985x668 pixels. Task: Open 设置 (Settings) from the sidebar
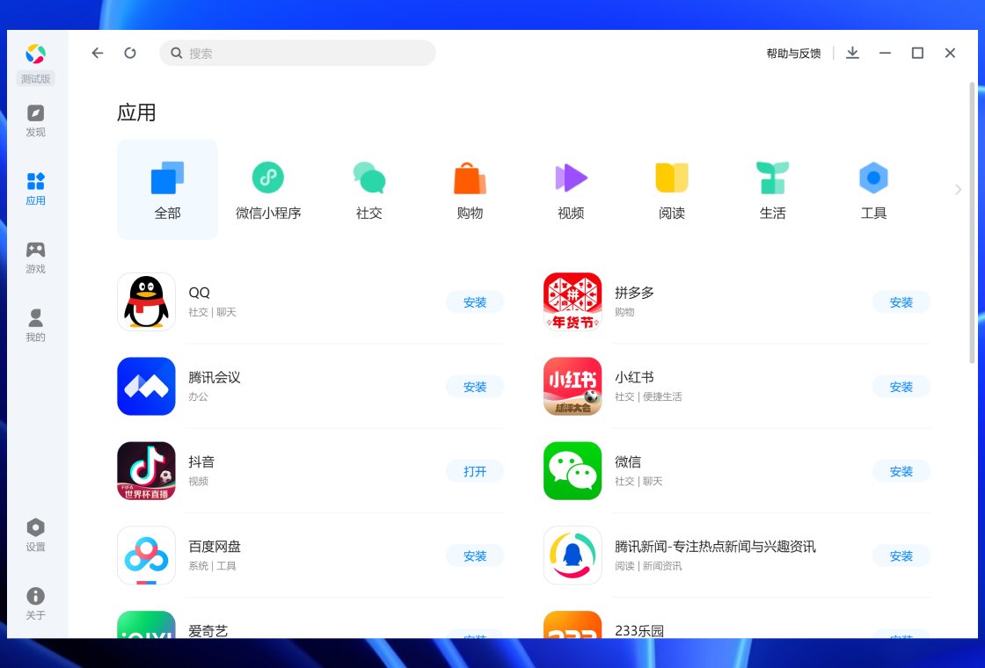click(x=36, y=535)
